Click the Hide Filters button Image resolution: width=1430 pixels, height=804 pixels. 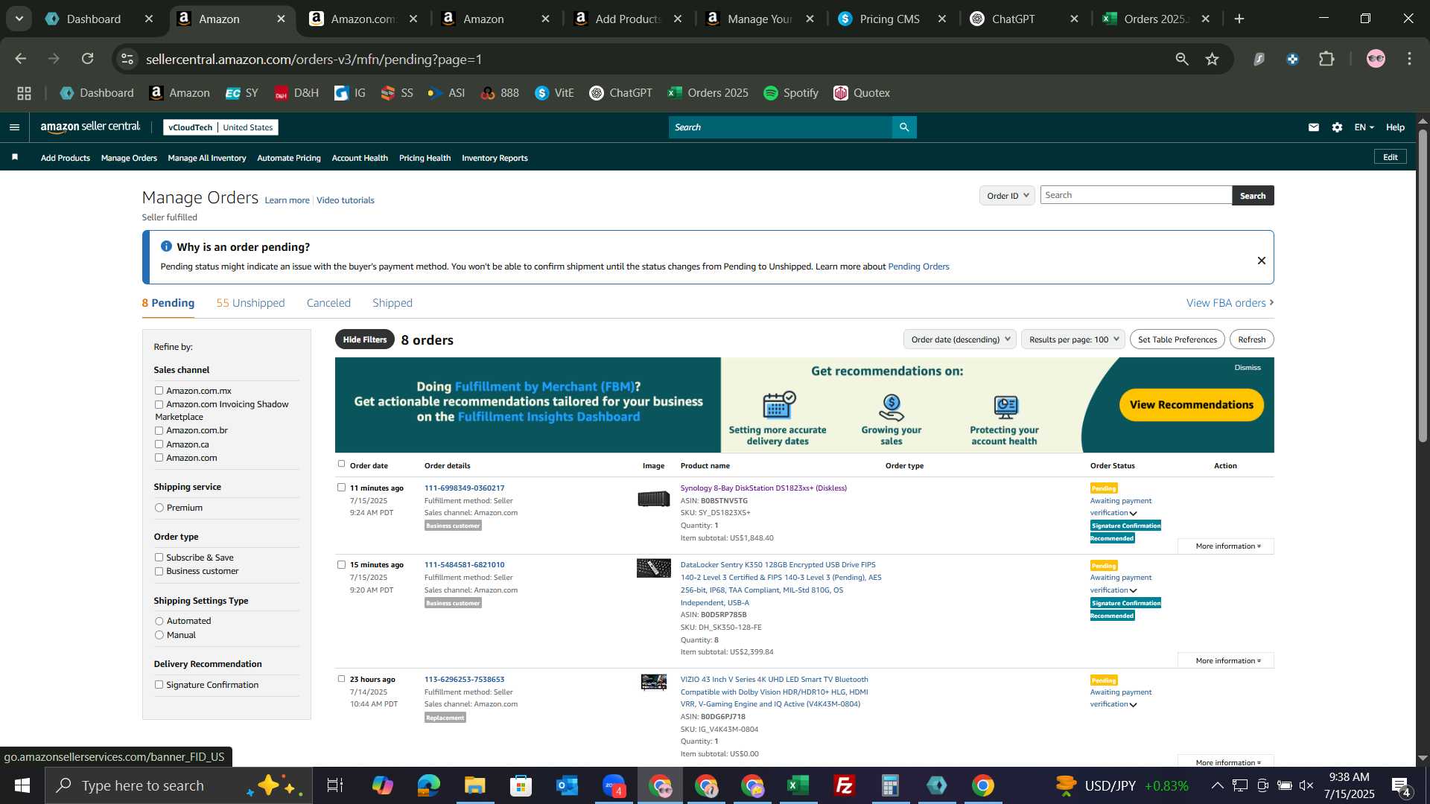tap(364, 339)
